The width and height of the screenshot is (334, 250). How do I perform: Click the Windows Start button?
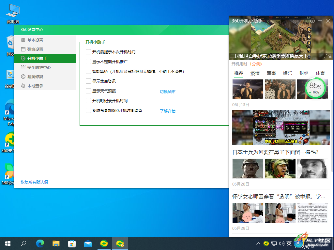point(8,243)
